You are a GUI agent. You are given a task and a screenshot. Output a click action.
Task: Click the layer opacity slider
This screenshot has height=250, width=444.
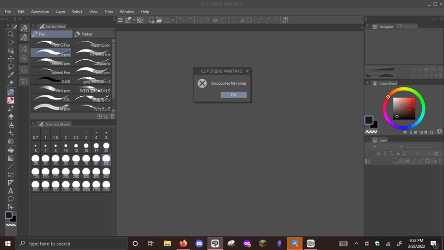click(419, 147)
